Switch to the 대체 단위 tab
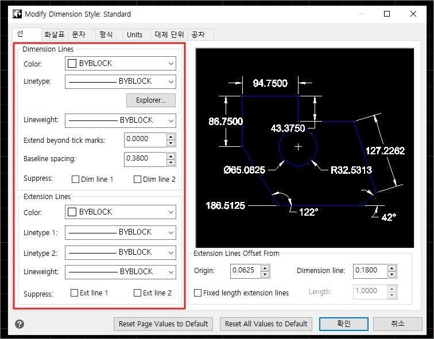434x339 pixels. tap(169, 34)
